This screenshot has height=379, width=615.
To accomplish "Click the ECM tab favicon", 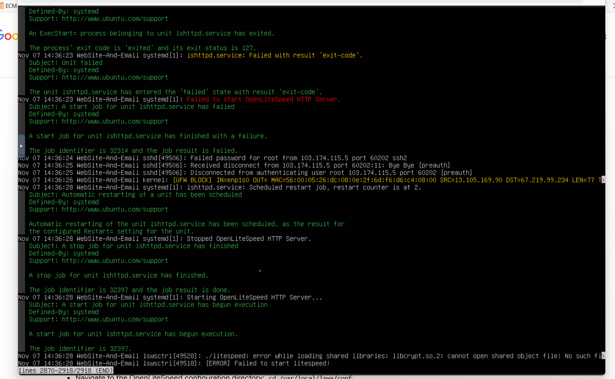I will pyautogui.click(x=2, y=6).
